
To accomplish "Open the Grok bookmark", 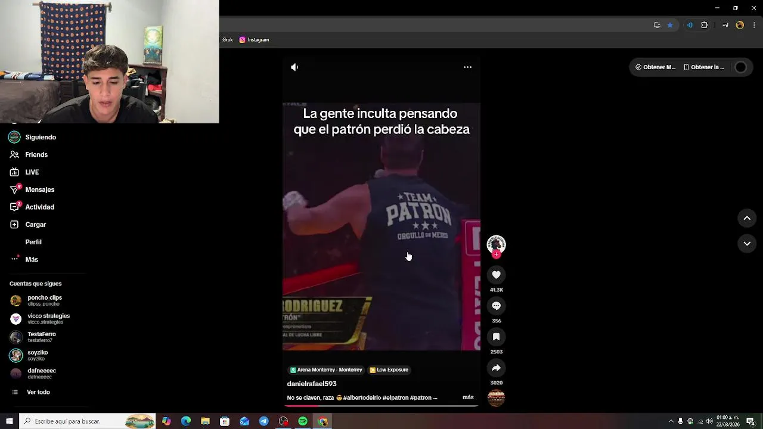I will [x=227, y=40].
